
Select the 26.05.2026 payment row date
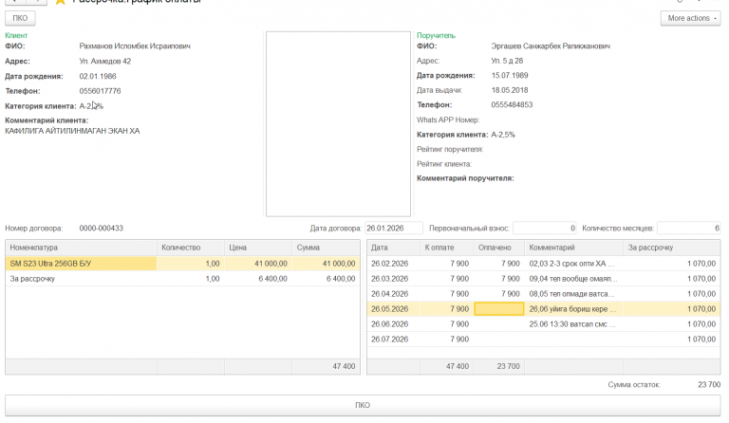389,309
